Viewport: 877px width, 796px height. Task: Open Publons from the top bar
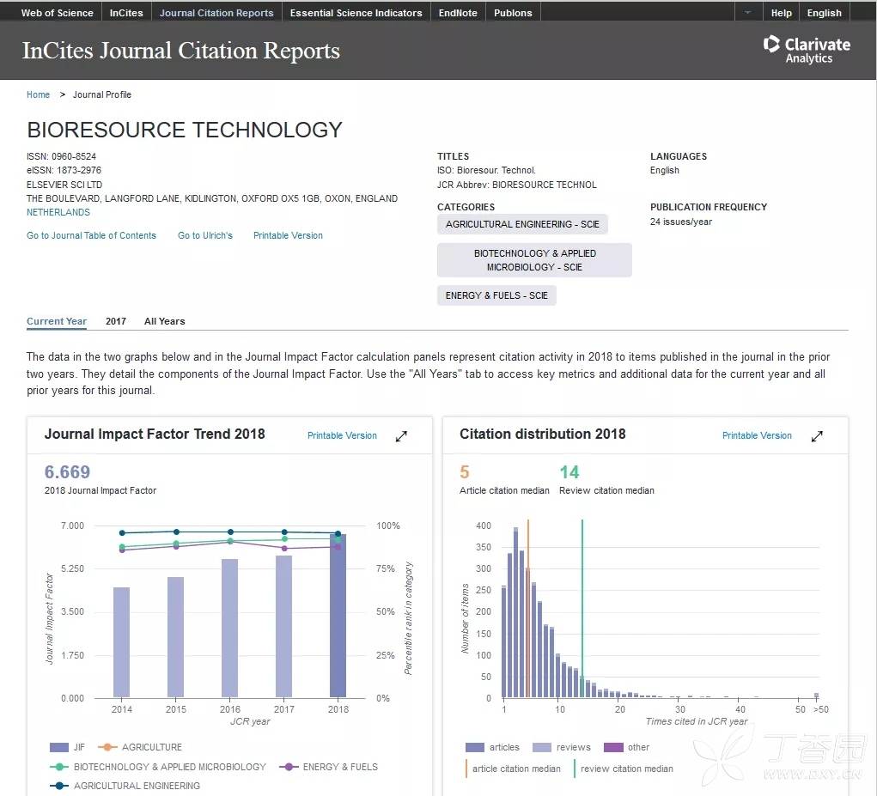[x=513, y=12]
